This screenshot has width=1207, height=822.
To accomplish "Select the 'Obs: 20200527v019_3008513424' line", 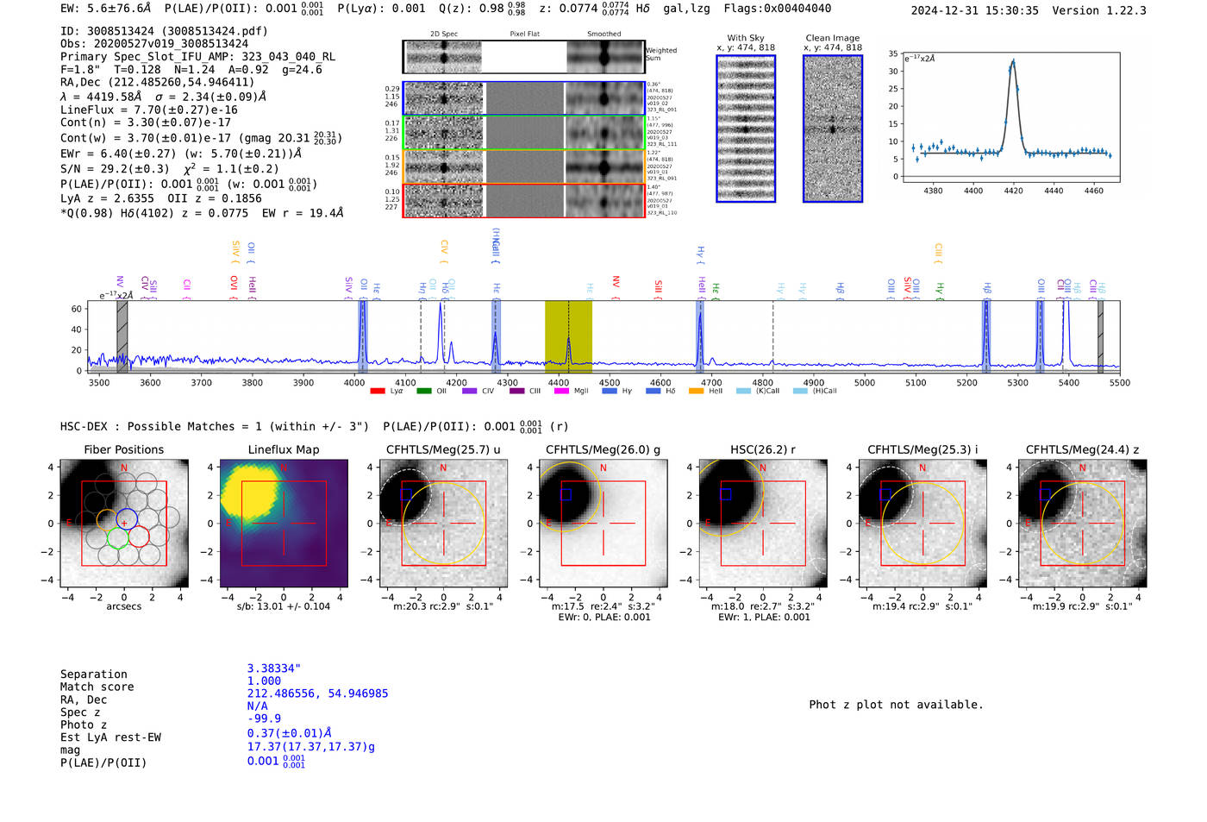I will (154, 44).
